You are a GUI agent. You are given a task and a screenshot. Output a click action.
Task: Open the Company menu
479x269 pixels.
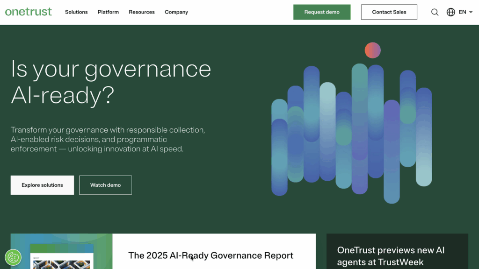tap(176, 12)
